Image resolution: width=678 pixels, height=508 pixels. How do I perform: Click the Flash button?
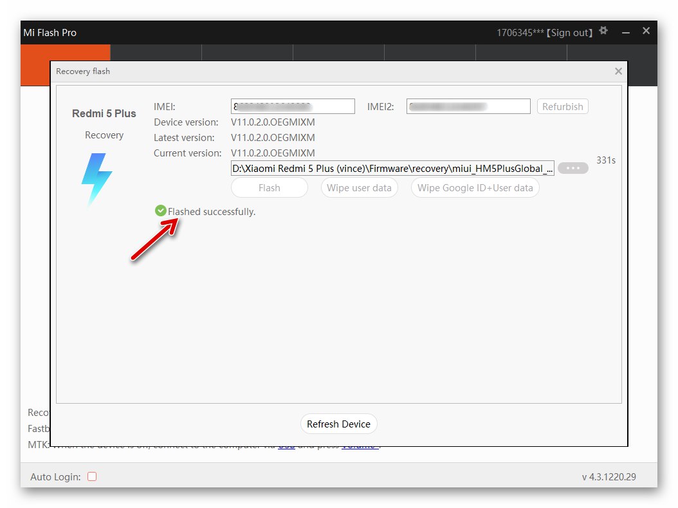[270, 188]
